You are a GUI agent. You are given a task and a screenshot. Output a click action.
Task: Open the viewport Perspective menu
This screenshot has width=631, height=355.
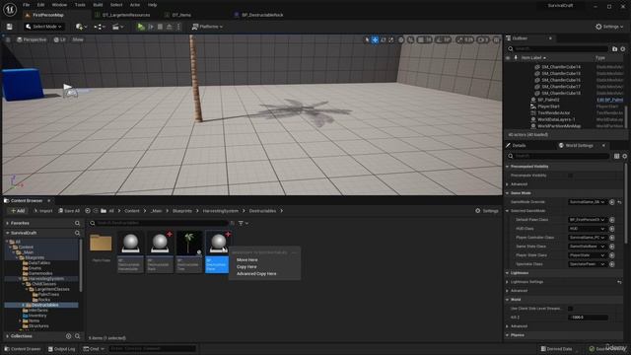click(32, 39)
